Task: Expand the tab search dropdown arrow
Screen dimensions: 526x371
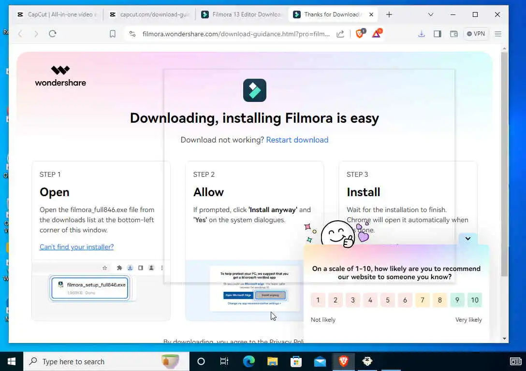Action: 431,14
